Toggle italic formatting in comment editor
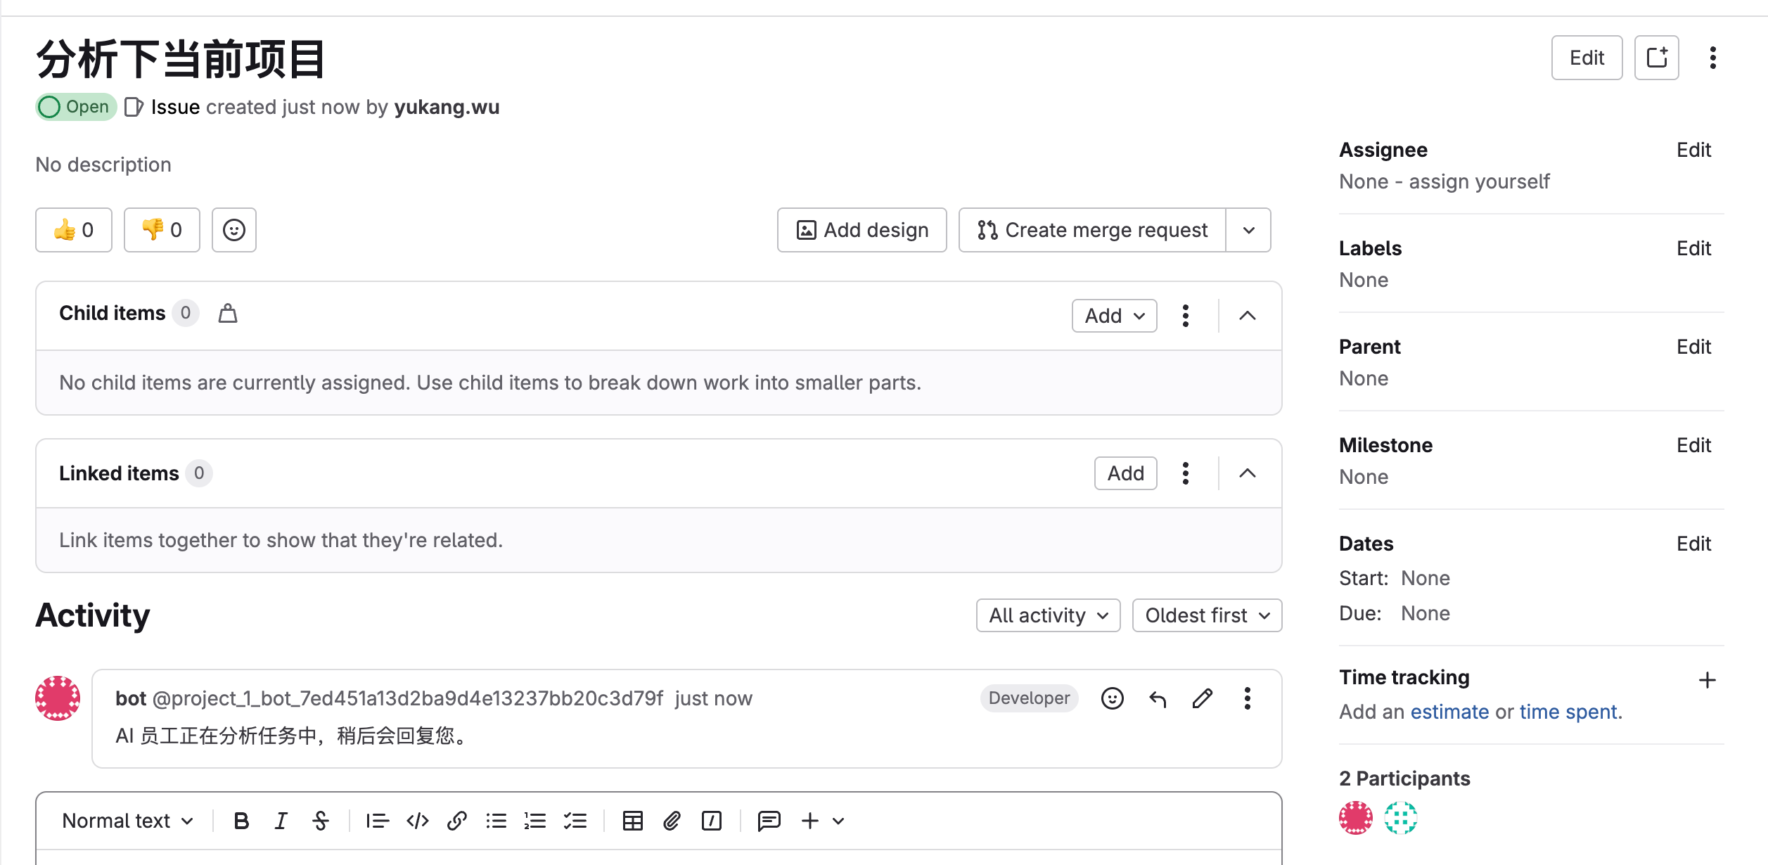Image resolution: width=1768 pixels, height=865 pixels. click(x=281, y=821)
